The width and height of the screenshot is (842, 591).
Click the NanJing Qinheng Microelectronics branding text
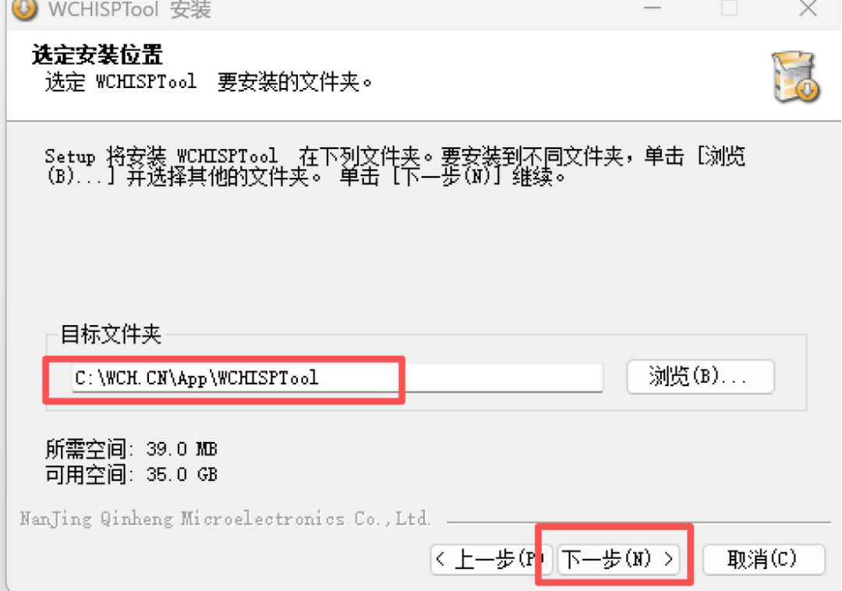click(x=225, y=518)
